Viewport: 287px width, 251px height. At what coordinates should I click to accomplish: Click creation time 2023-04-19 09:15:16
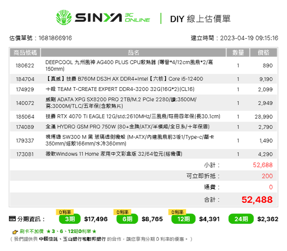click(249, 38)
